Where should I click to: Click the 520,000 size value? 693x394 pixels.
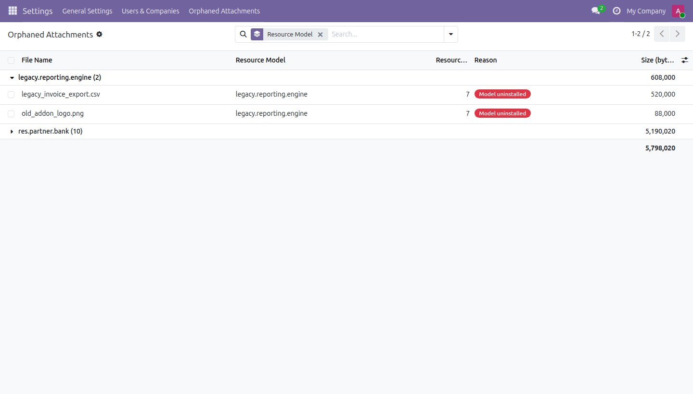point(663,94)
